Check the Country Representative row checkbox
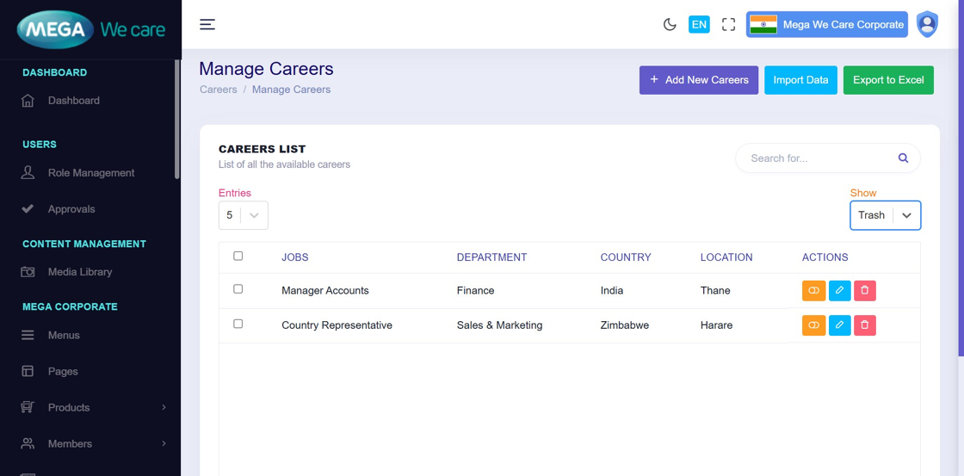 click(238, 324)
